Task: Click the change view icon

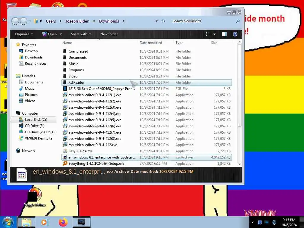Action: coord(208,34)
